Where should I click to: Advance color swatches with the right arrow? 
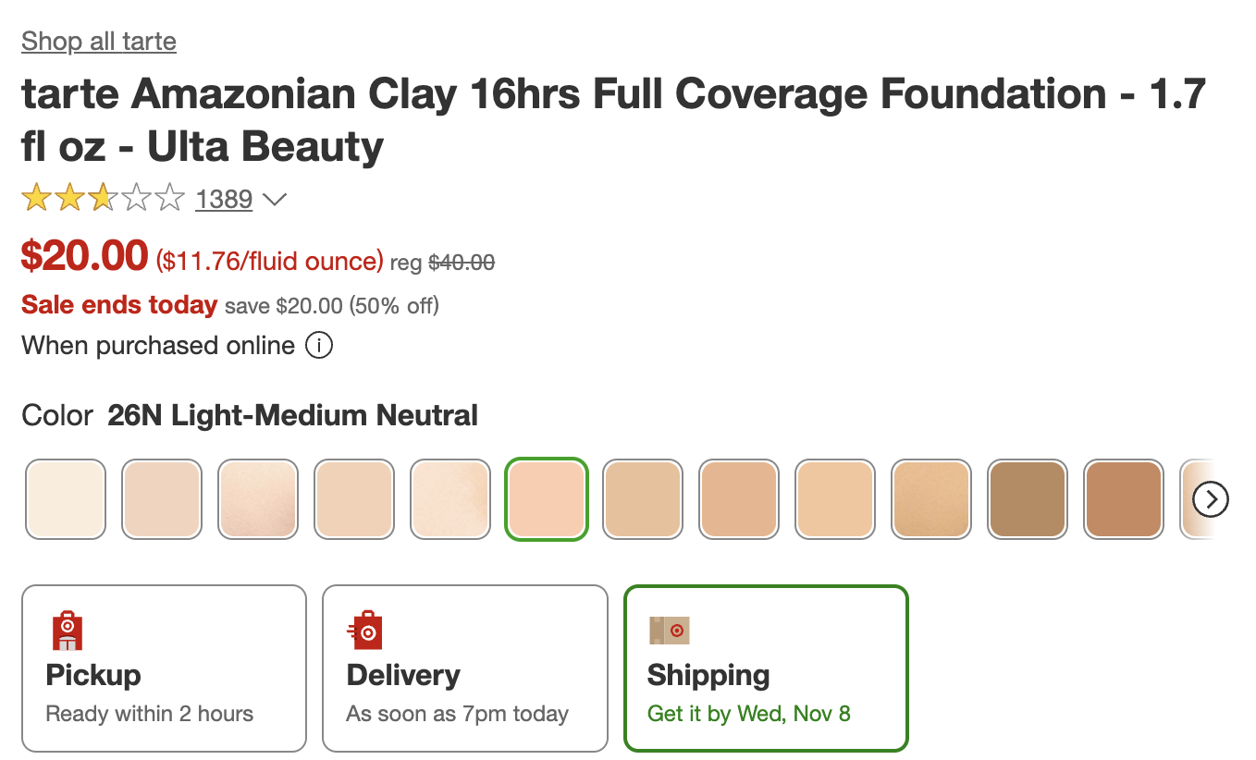tap(1211, 499)
